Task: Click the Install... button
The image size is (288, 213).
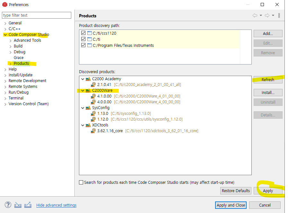Action: click(x=268, y=93)
